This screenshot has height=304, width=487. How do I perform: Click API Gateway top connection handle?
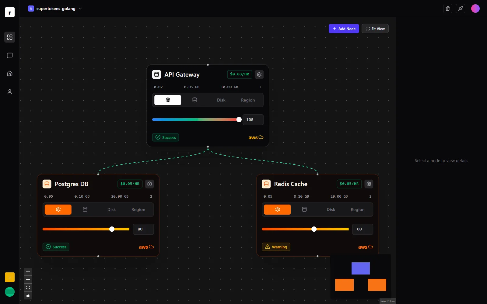point(208,65)
